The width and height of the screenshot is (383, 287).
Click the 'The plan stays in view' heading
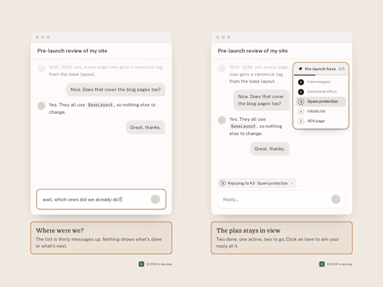[248, 230]
